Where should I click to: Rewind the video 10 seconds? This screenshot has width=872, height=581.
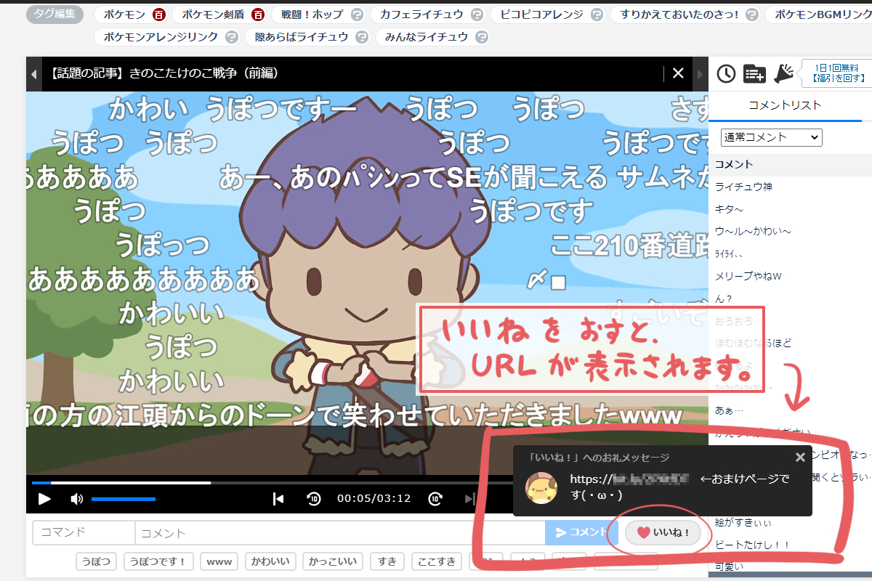click(x=313, y=498)
